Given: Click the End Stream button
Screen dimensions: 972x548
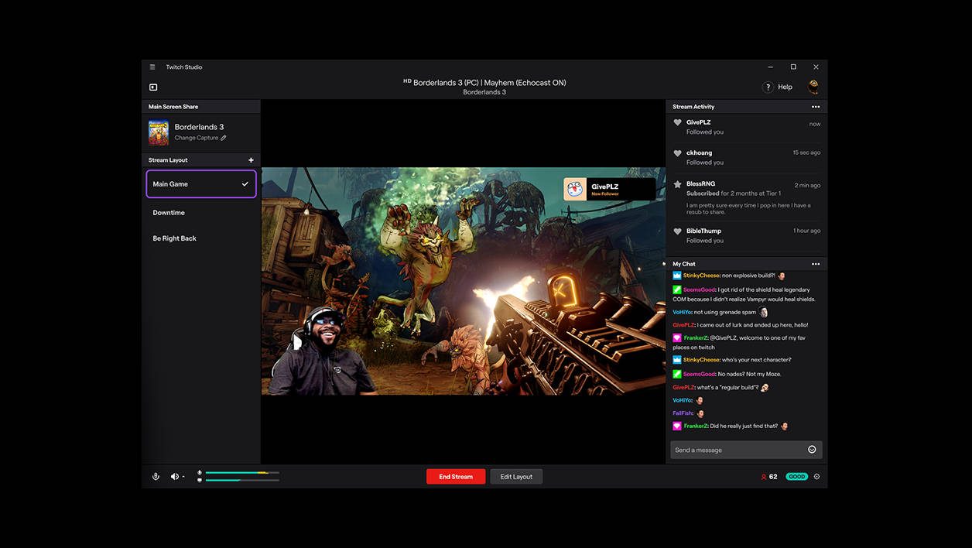Looking at the screenshot, I should point(456,477).
